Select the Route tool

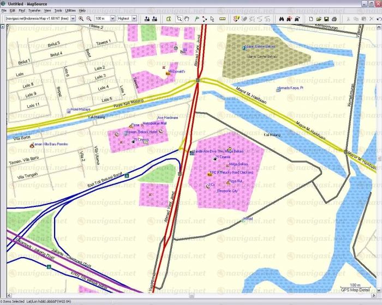(205, 19)
